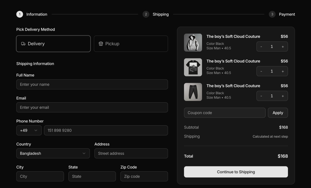This screenshot has height=188, width=311.
Task: Increase quantity of the hoodie item
Action: [283, 47]
